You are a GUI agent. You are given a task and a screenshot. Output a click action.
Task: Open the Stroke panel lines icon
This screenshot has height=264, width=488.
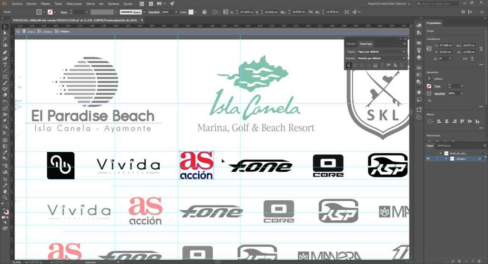point(419,68)
